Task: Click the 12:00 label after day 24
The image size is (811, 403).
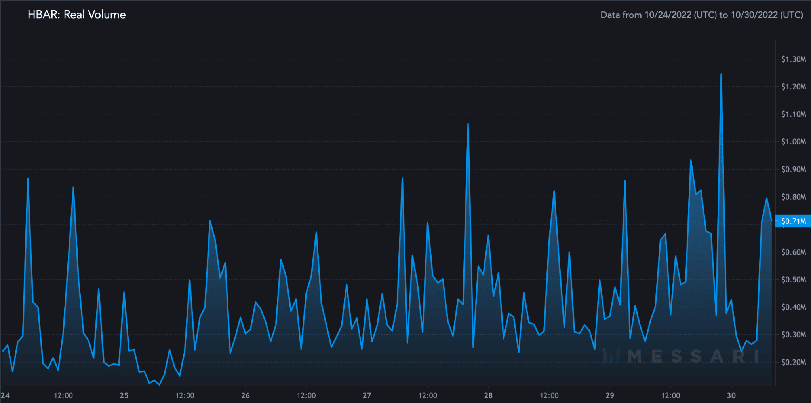Action: [63, 395]
